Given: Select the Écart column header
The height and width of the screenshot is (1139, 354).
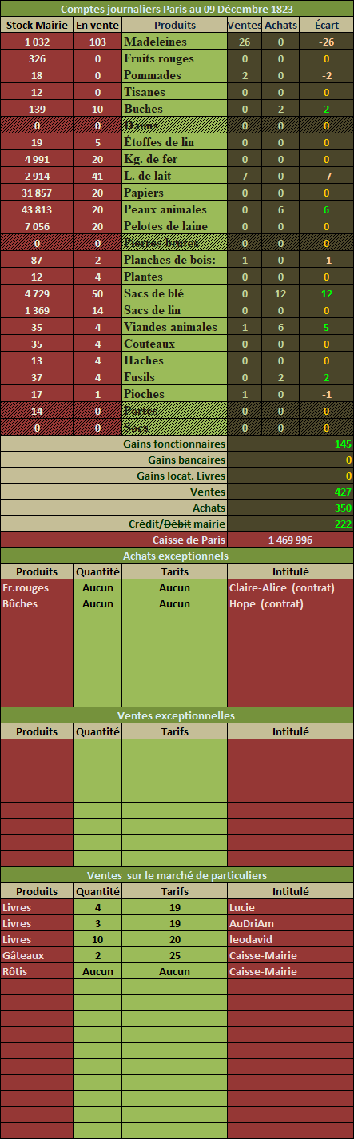Looking at the screenshot, I should pos(327,25).
